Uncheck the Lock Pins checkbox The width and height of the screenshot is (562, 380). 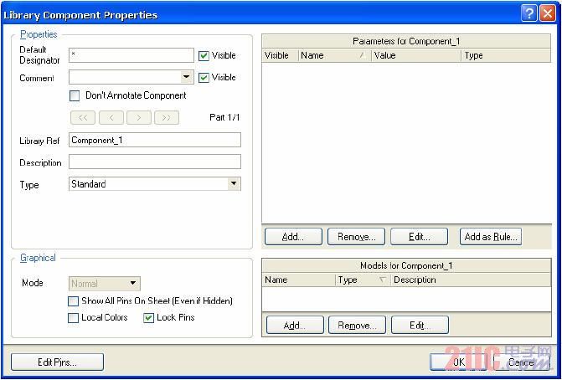click(x=149, y=318)
